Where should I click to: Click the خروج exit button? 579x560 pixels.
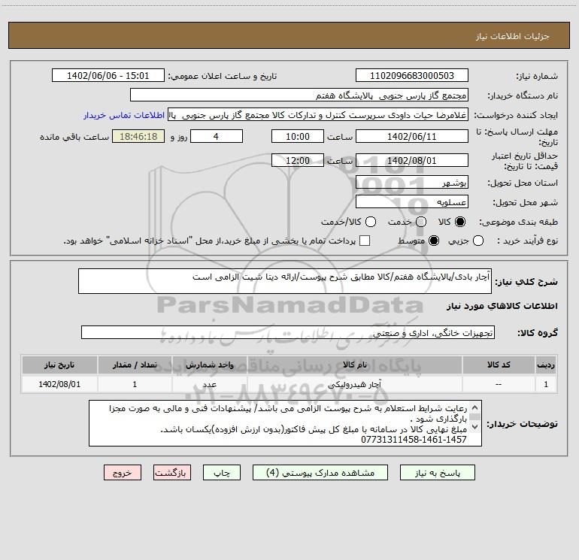[123, 473]
